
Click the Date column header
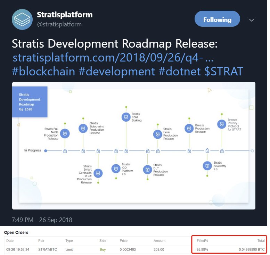(x=10, y=240)
